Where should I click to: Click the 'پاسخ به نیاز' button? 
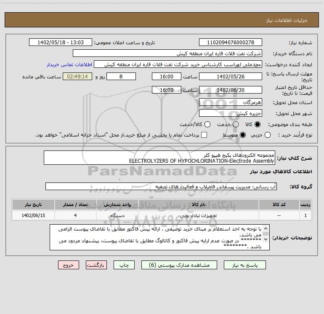pos(244,265)
